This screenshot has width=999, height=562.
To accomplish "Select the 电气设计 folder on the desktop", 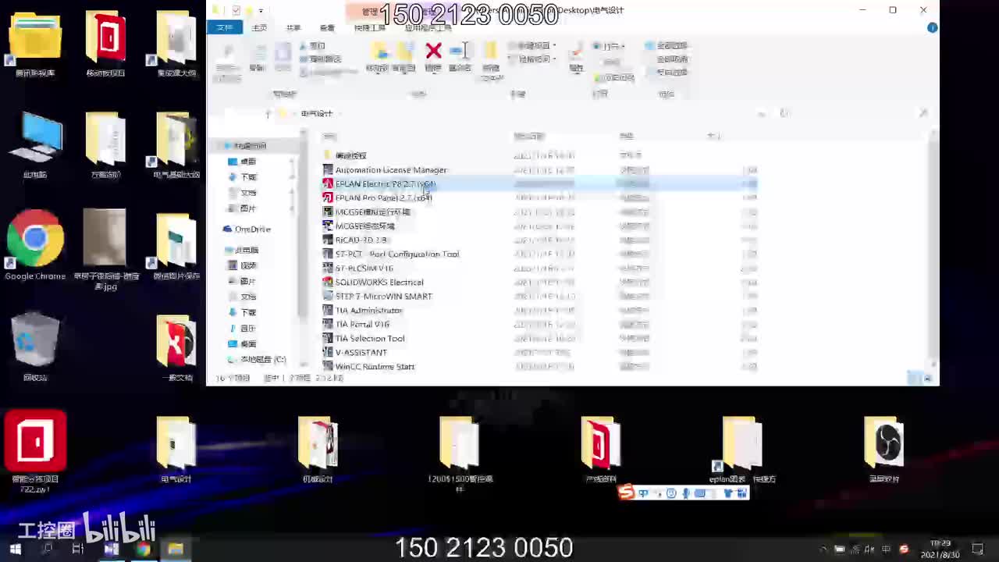I will (176, 442).
